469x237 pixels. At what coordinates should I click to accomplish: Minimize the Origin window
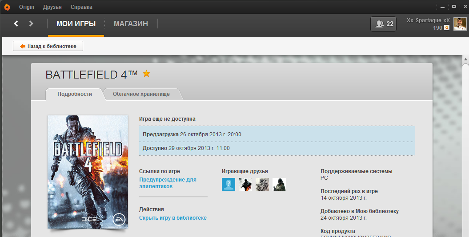point(442,7)
